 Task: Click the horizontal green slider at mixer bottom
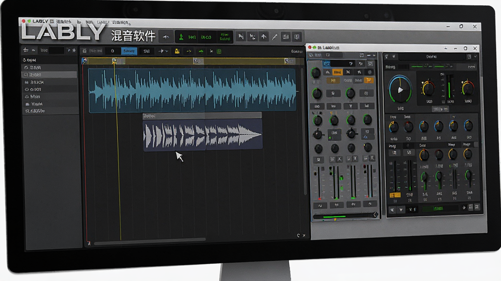[x=345, y=216]
